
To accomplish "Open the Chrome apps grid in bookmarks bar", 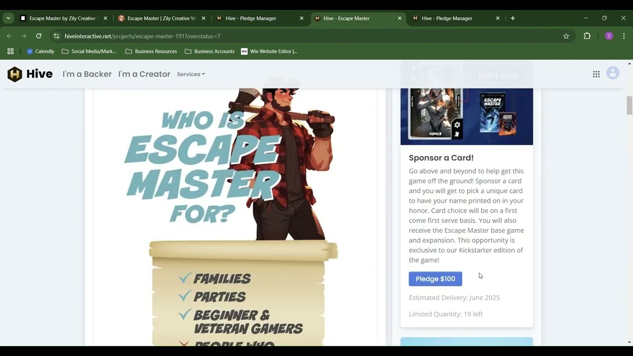I will point(10,51).
